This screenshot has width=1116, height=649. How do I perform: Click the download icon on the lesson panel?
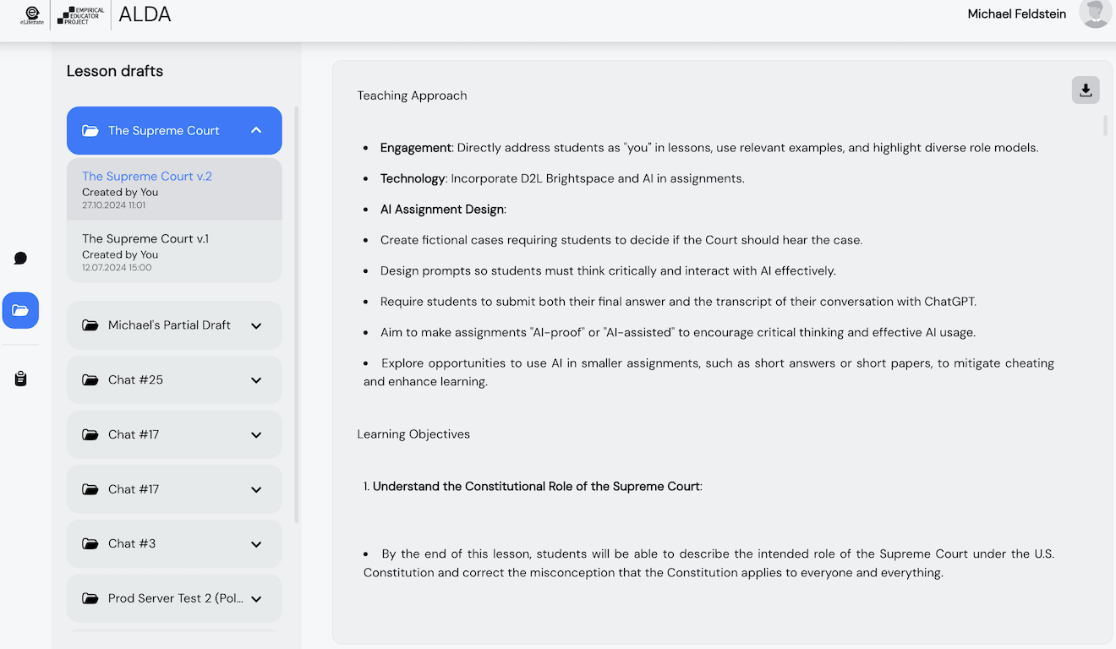[x=1086, y=90]
